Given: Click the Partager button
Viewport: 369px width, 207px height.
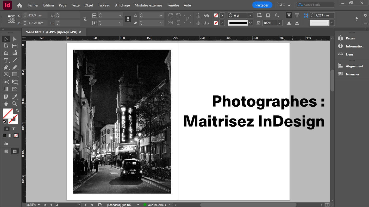Looking at the screenshot, I should (262, 5).
